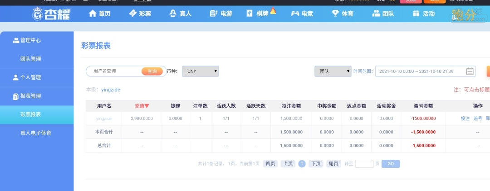Click the 用户名 column header
The width and height of the screenshot is (490, 191).
pos(104,106)
